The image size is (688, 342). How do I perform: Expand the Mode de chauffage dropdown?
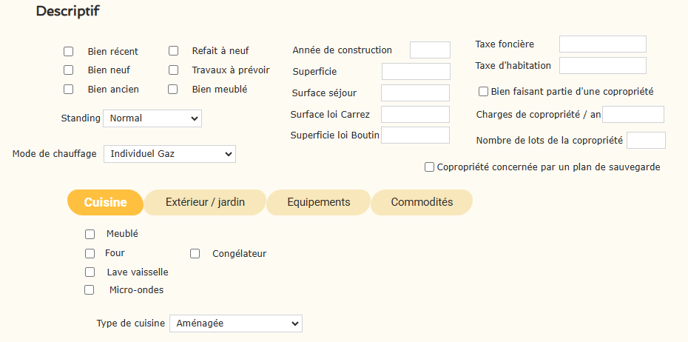click(x=169, y=154)
